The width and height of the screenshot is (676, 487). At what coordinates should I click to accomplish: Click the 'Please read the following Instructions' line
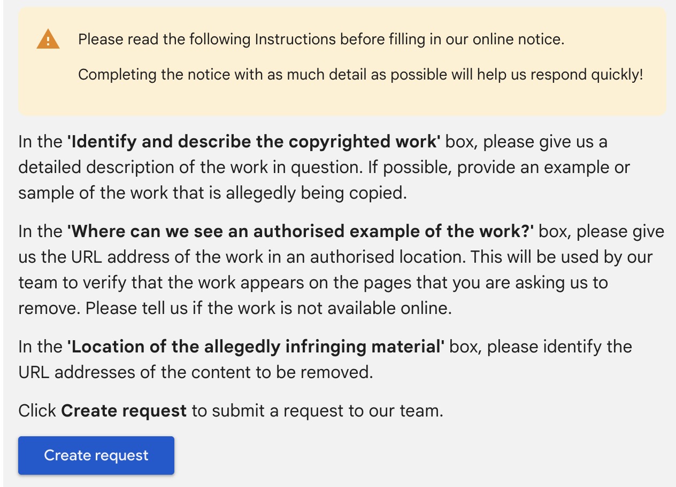click(321, 40)
